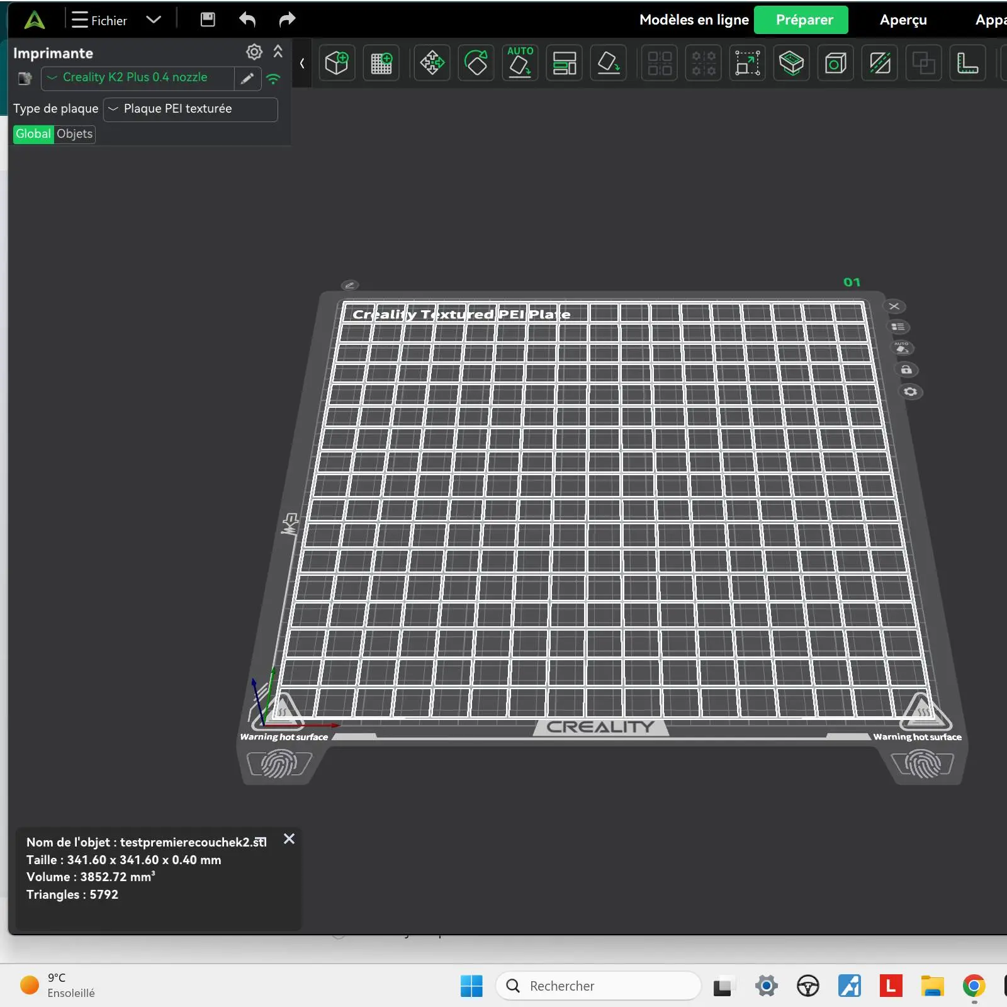Toggle the lock on plate 01
This screenshot has width=1007, height=1007.
(906, 369)
